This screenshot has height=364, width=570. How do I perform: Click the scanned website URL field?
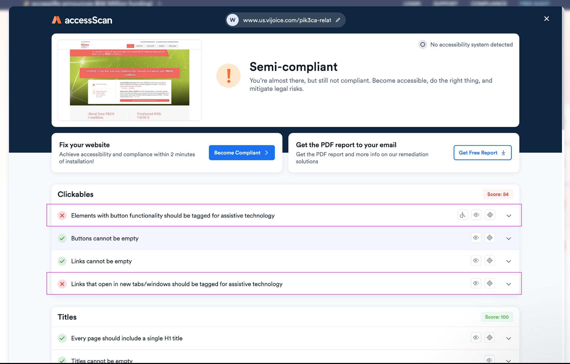click(287, 20)
